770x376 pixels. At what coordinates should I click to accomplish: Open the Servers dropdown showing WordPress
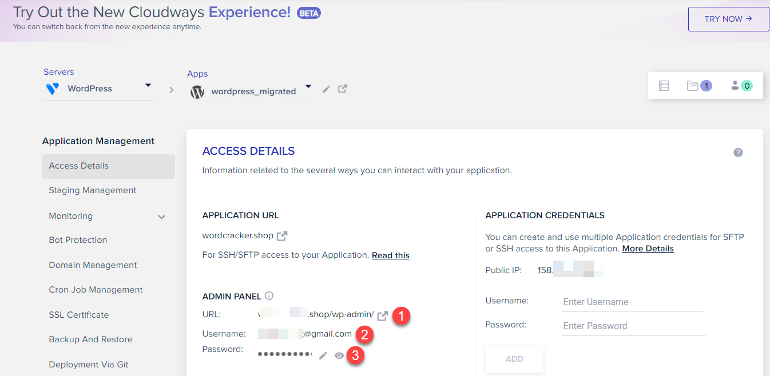pos(99,89)
